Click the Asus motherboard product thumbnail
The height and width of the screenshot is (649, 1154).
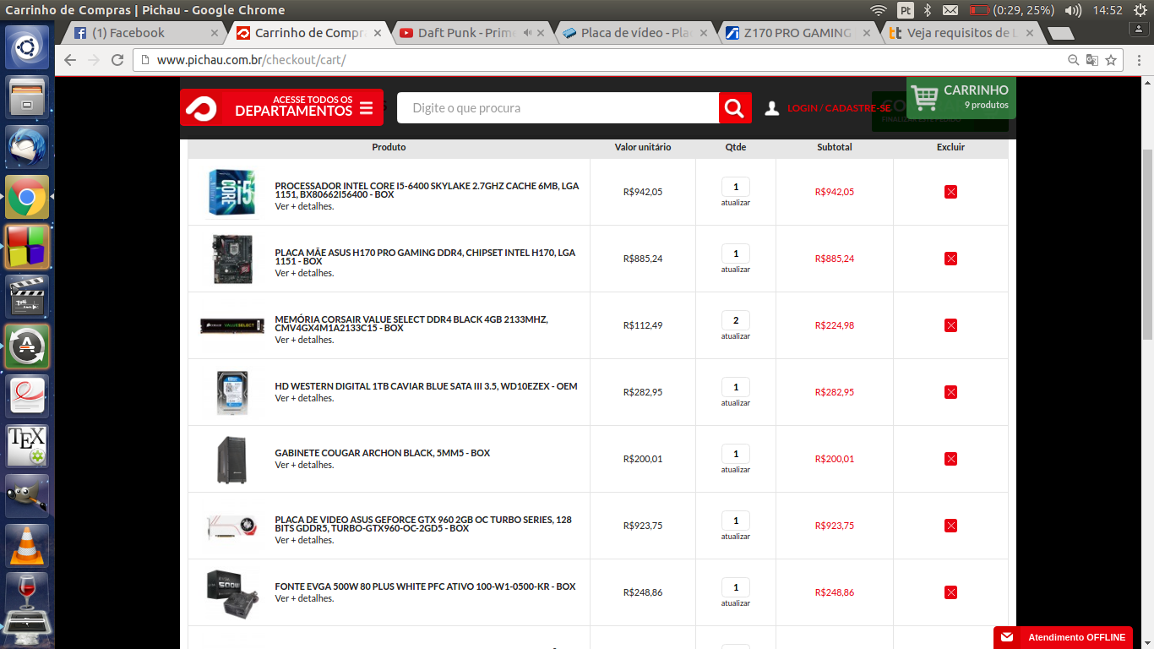pos(231,259)
